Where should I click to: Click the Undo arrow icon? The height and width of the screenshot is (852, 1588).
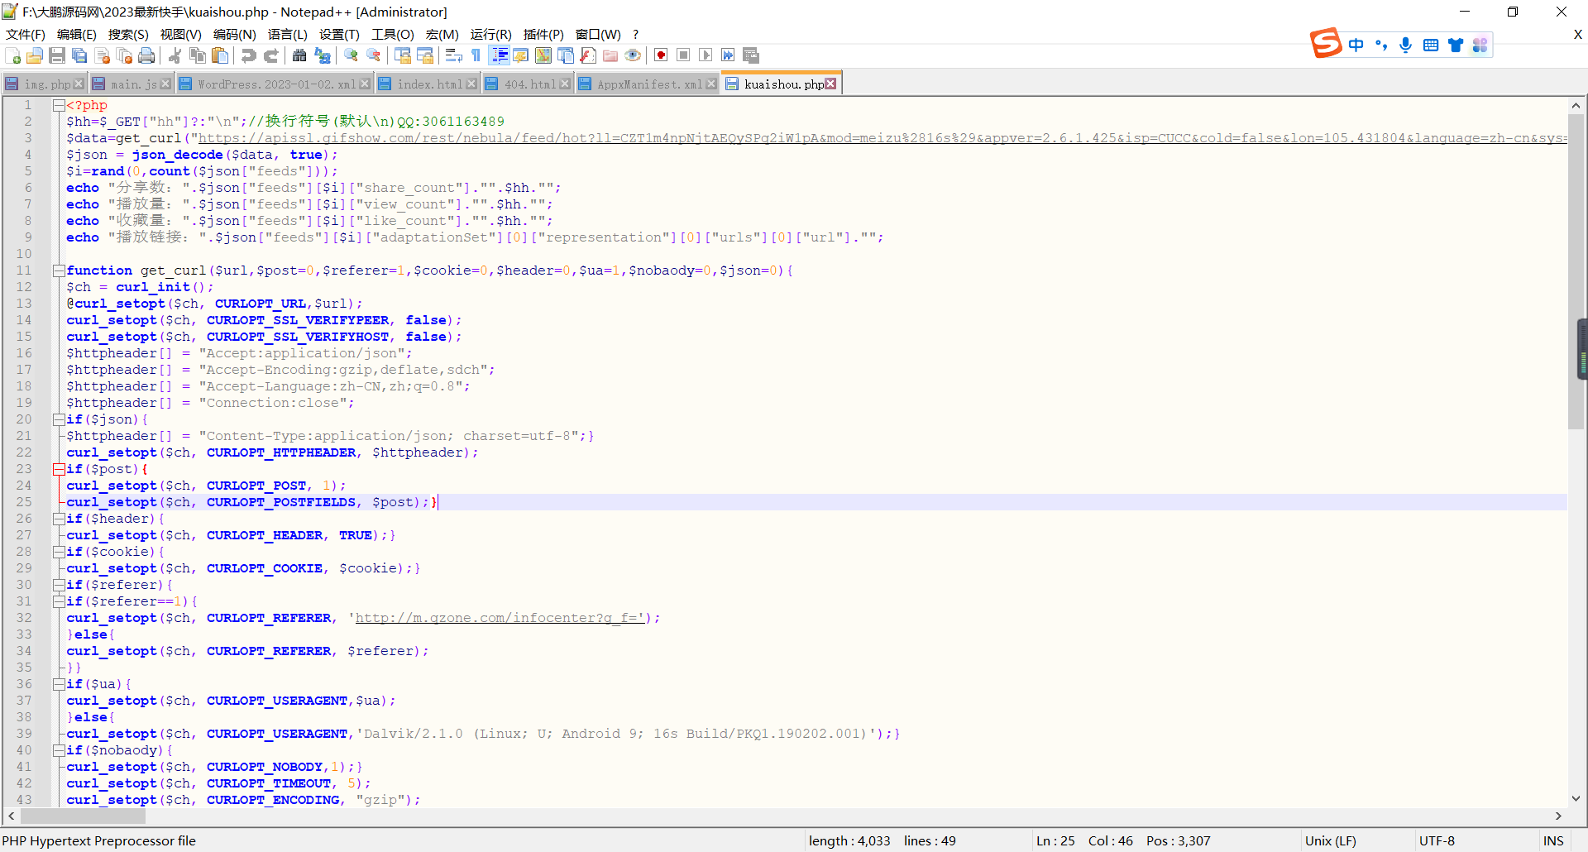pyautogui.click(x=248, y=55)
